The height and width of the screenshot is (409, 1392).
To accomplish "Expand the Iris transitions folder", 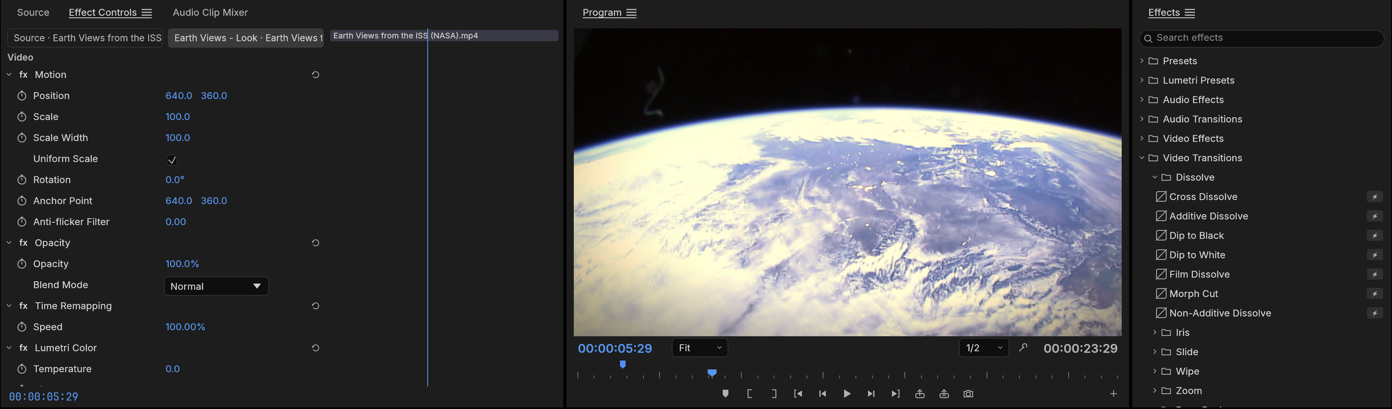I will coord(1155,333).
